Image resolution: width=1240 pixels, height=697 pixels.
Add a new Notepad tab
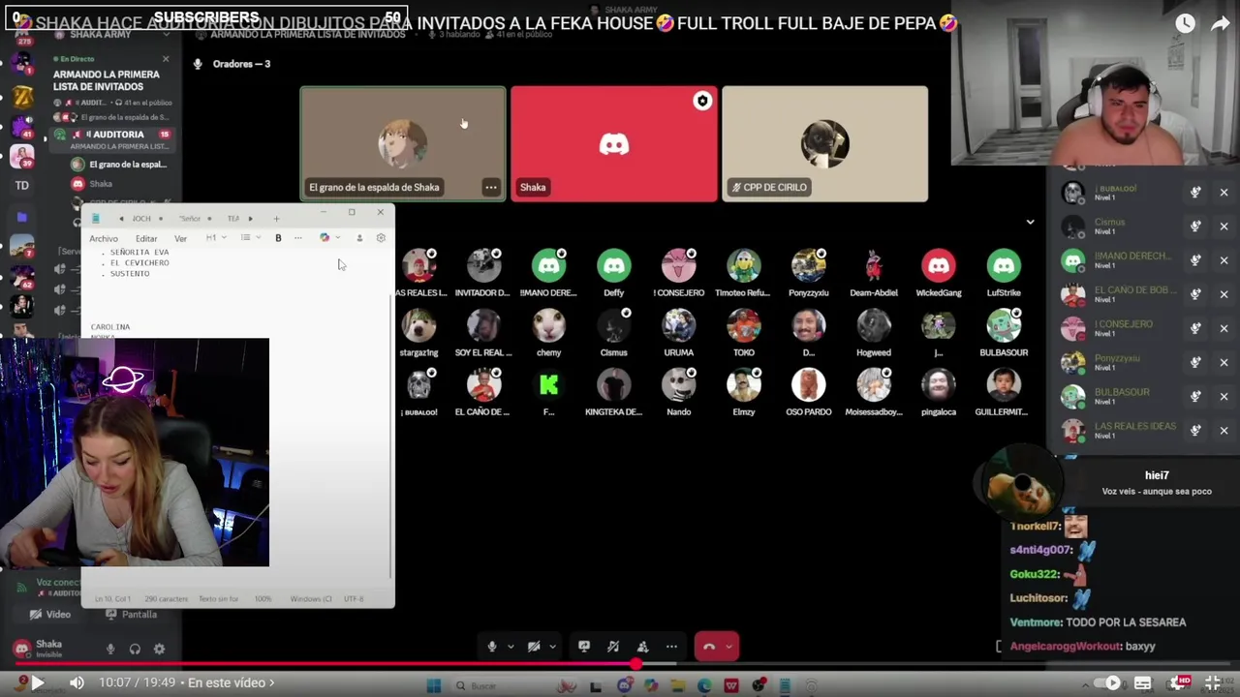(x=276, y=219)
